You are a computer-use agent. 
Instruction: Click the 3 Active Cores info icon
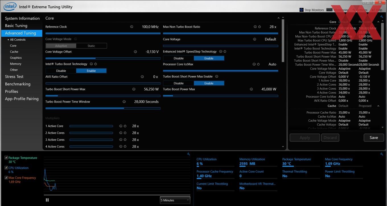(121, 140)
